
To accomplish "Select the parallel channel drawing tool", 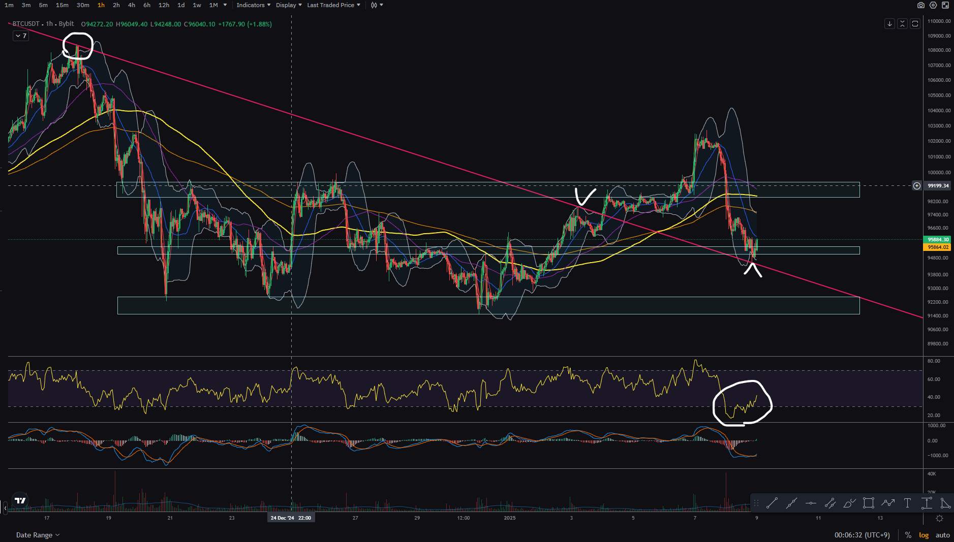I will point(830,503).
